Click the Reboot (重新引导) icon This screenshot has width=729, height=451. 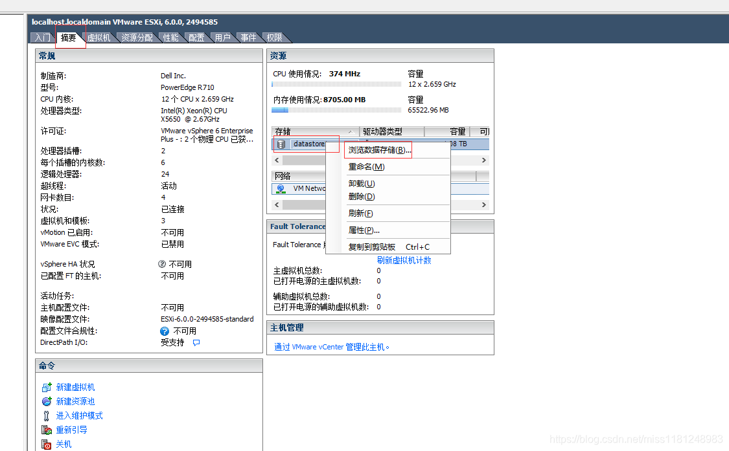tap(47, 430)
